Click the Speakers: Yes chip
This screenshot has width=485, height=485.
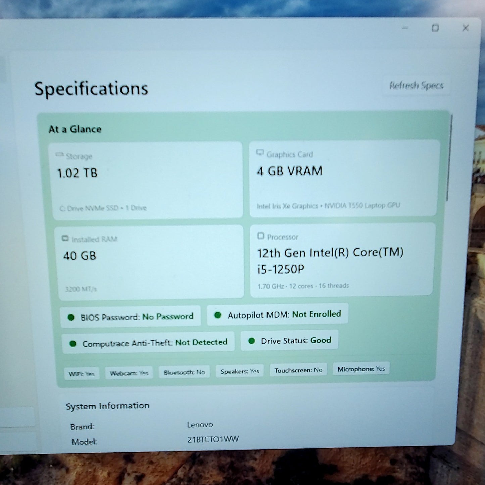240,371
